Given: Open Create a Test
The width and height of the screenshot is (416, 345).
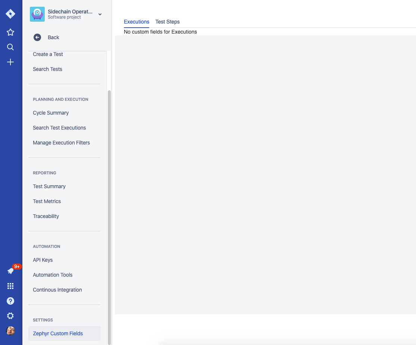Looking at the screenshot, I should (x=48, y=54).
